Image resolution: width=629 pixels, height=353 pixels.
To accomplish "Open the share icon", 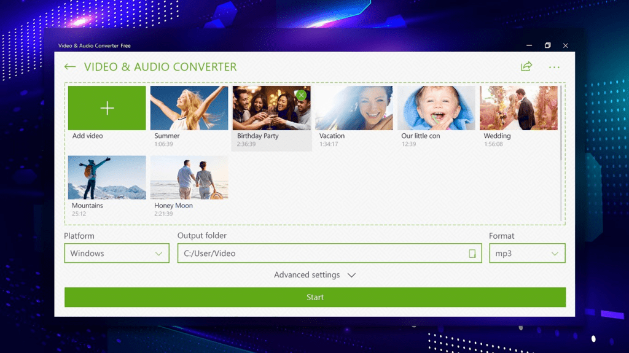I will [x=526, y=67].
